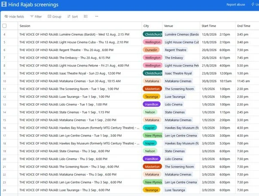Image resolution: width=259 pixels, height=196 pixels.
Task: Select the Napier tag in row 16
Action: (150, 128)
